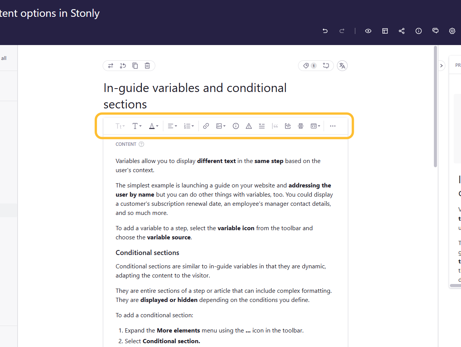Expand the More elements menu with the ... icon
The image size is (461, 347).
coord(332,126)
